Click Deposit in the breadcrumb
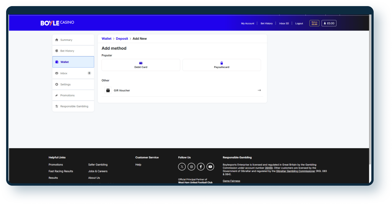Viewport: 392px width, 204px height. [122, 39]
